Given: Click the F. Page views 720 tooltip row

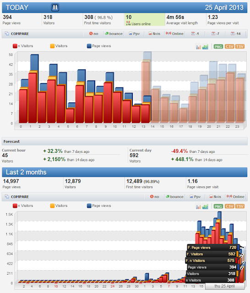Looking at the screenshot, I should (212, 248).
